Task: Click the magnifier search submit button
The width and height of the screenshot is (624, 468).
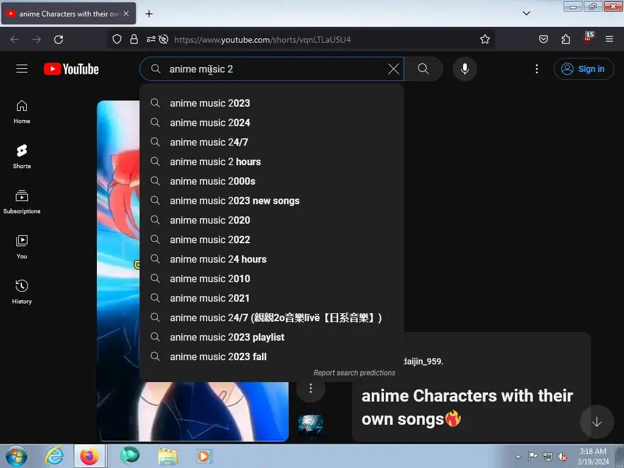Action: coord(424,69)
